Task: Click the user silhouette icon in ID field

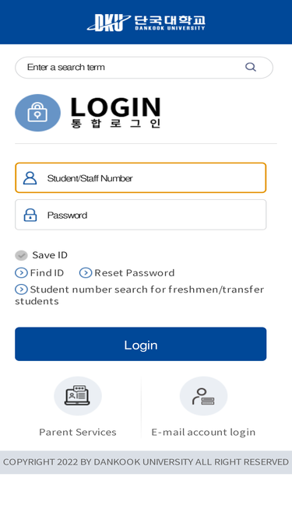Action: click(x=30, y=178)
